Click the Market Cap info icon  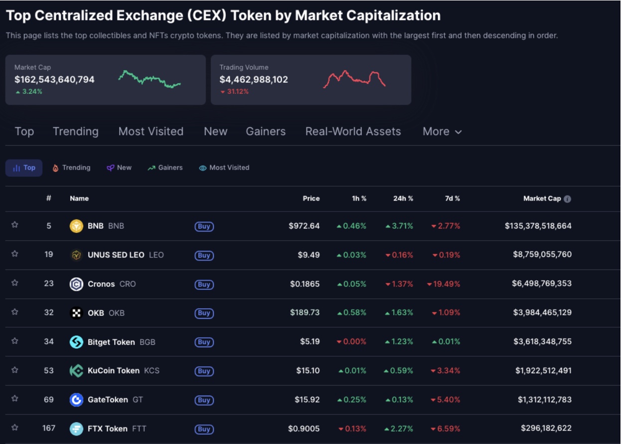click(568, 198)
